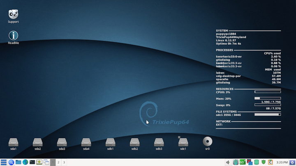Launch the terminal from the taskbar

(32, 162)
